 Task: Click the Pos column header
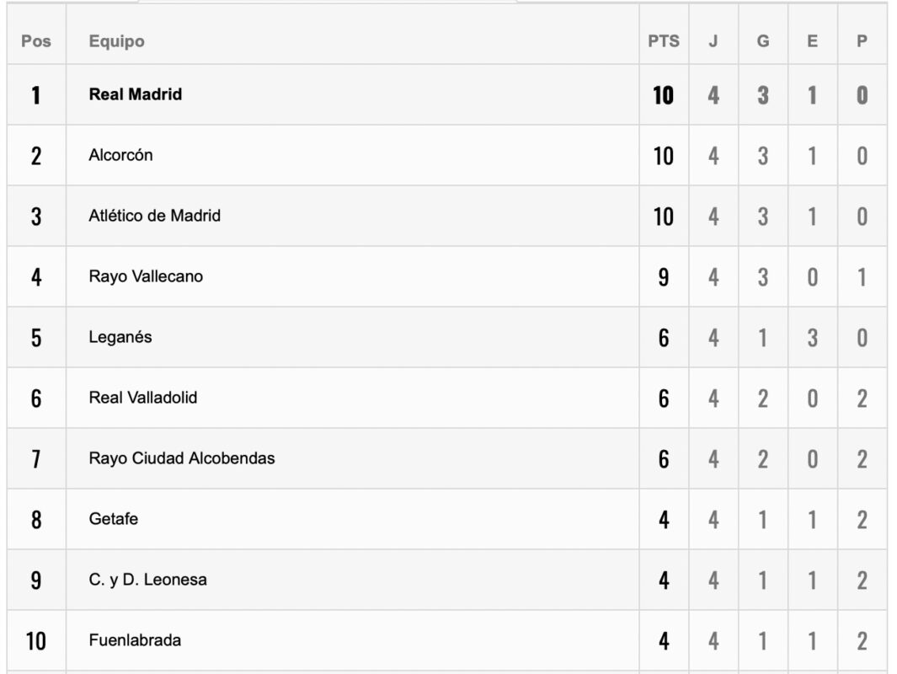pos(36,41)
